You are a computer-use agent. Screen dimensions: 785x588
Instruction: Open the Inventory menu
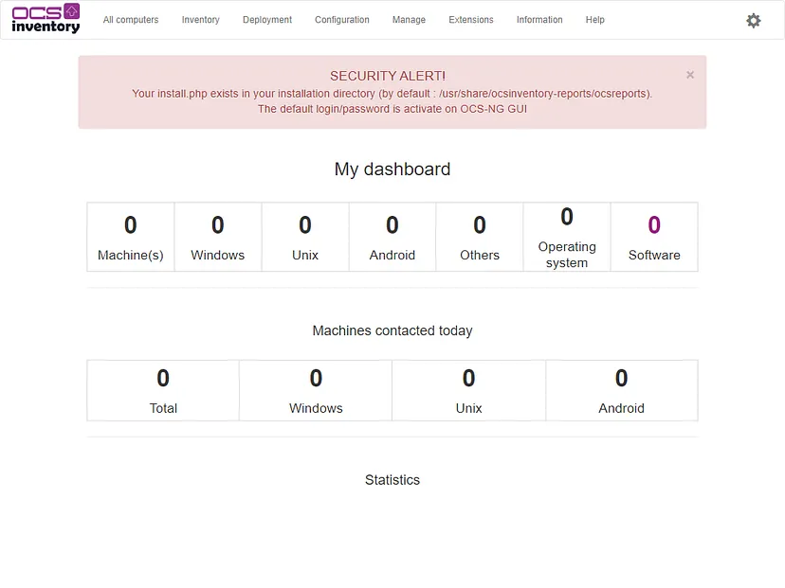click(x=201, y=20)
